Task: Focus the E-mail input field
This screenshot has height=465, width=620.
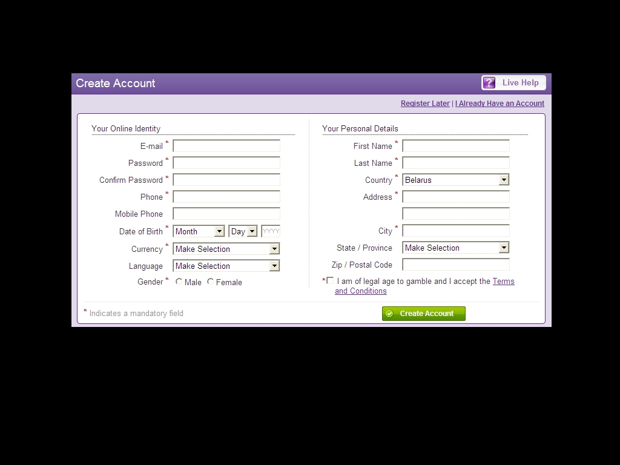Action: (x=226, y=146)
